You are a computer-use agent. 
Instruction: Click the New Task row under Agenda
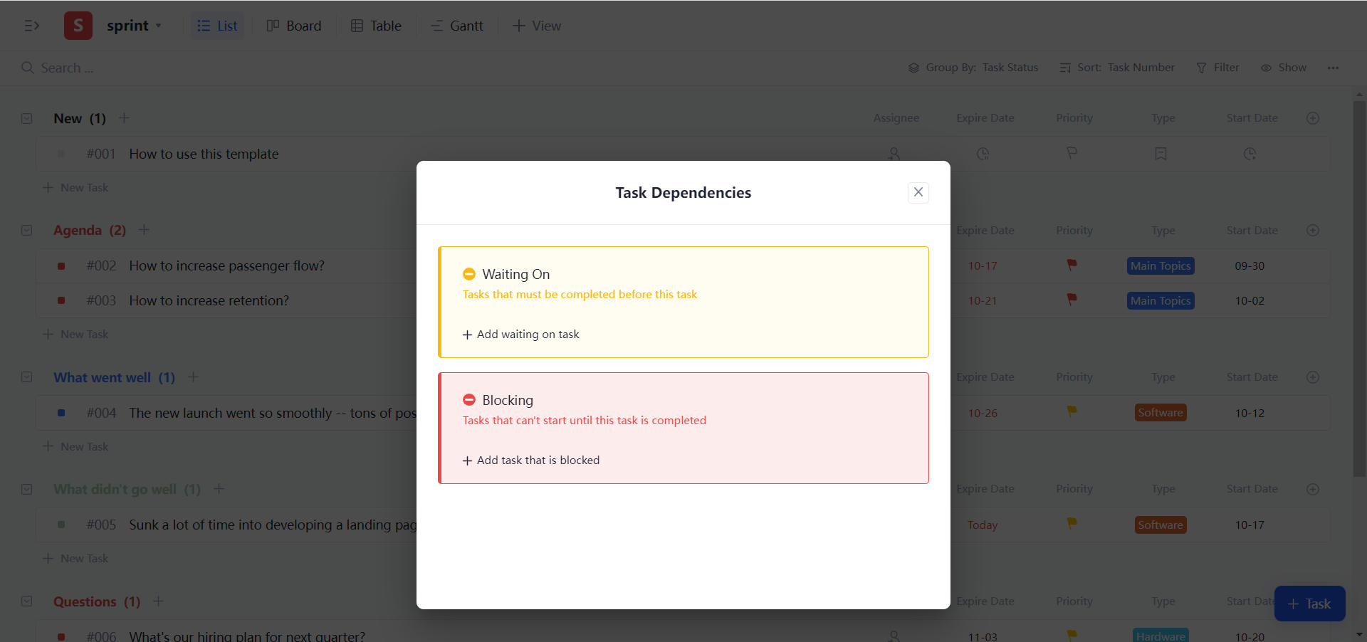click(75, 334)
